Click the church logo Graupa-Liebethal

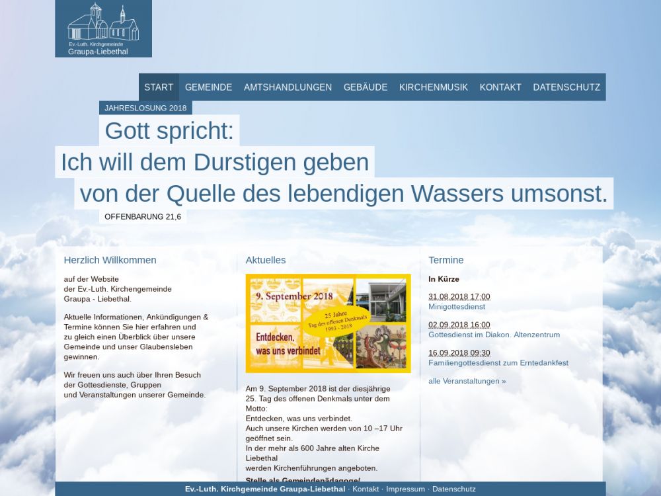103,28
